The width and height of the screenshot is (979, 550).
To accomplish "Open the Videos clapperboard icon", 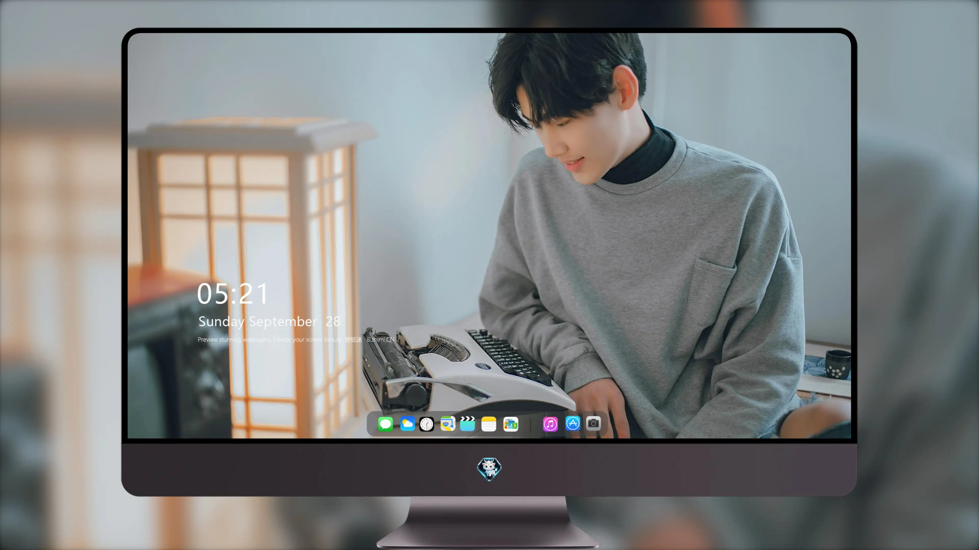I will 468,424.
